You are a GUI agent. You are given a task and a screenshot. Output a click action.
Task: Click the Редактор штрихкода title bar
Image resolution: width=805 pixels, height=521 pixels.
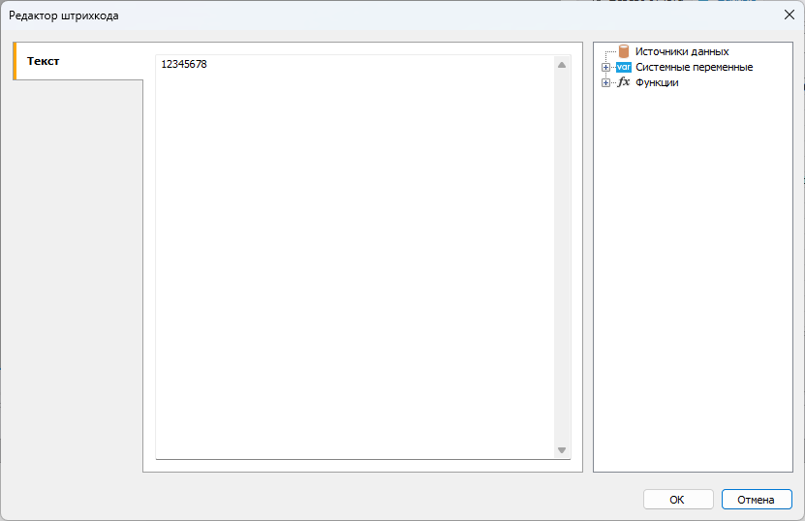point(387,15)
